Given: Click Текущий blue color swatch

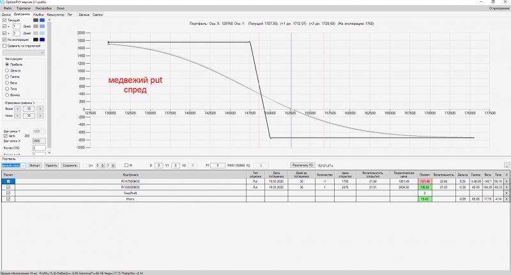Looking at the screenshot, I should [42, 20].
